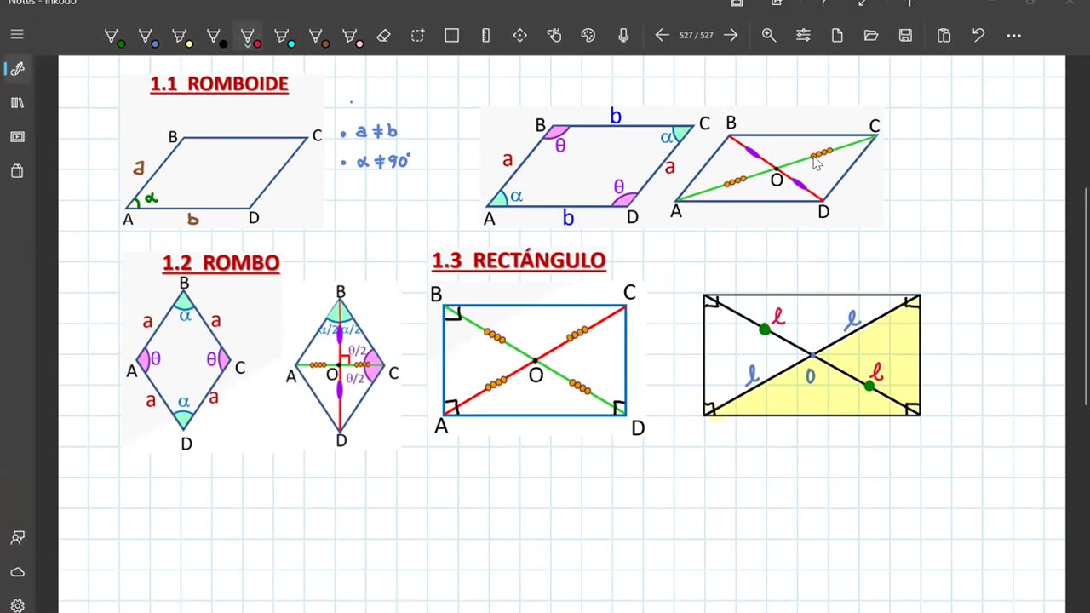Go to the previous page

click(x=662, y=36)
